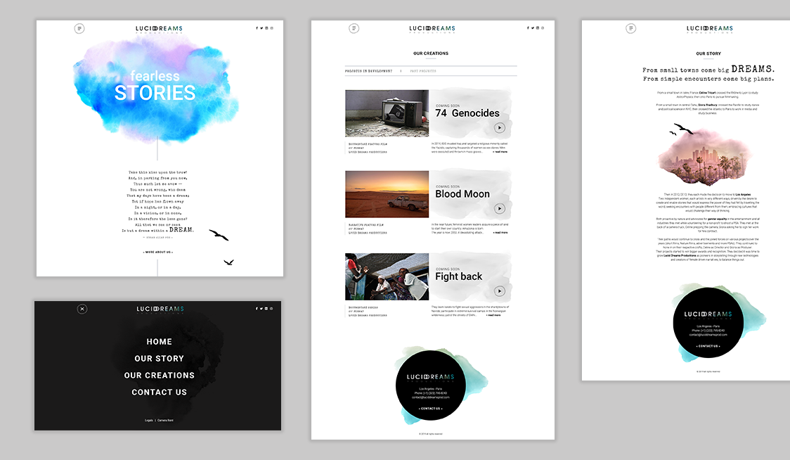Select the Projects in Development tab
Viewport: 790px width, 460px height.
pos(368,71)
